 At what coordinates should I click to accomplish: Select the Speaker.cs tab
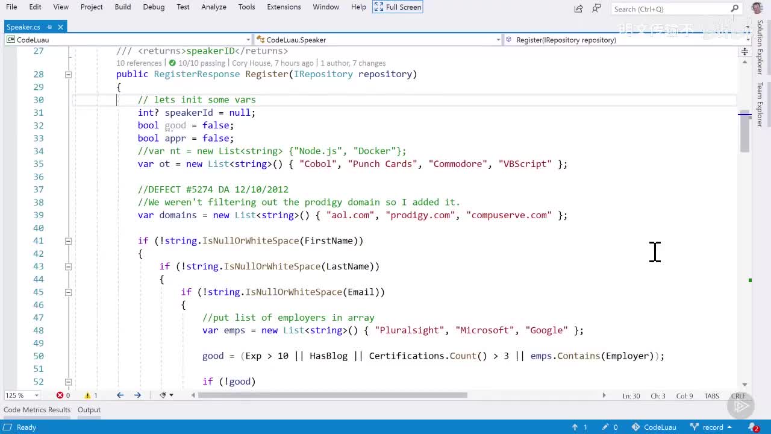[x=23, y=27]
